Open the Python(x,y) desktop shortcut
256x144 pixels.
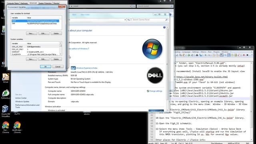click(6, 94)
